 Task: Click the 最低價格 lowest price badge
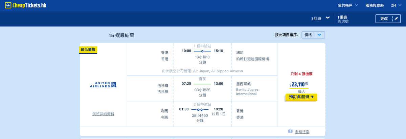tap(88, 49)
